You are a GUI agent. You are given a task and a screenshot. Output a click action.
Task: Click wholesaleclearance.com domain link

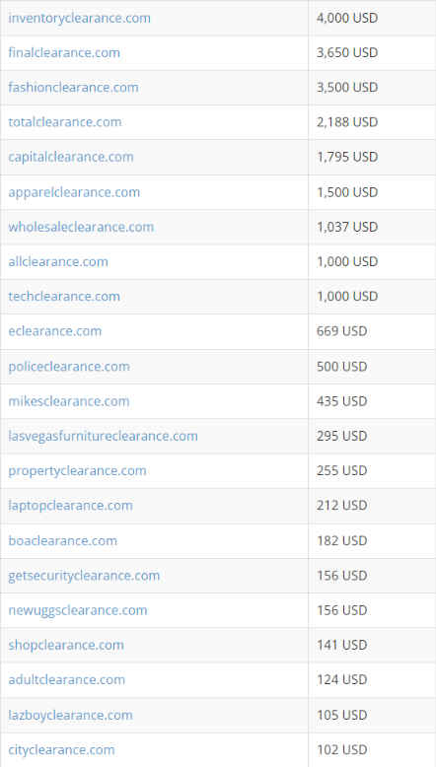tap(81, 227)
